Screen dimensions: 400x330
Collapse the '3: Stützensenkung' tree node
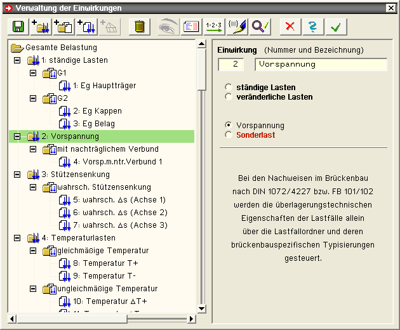(17, 175)
